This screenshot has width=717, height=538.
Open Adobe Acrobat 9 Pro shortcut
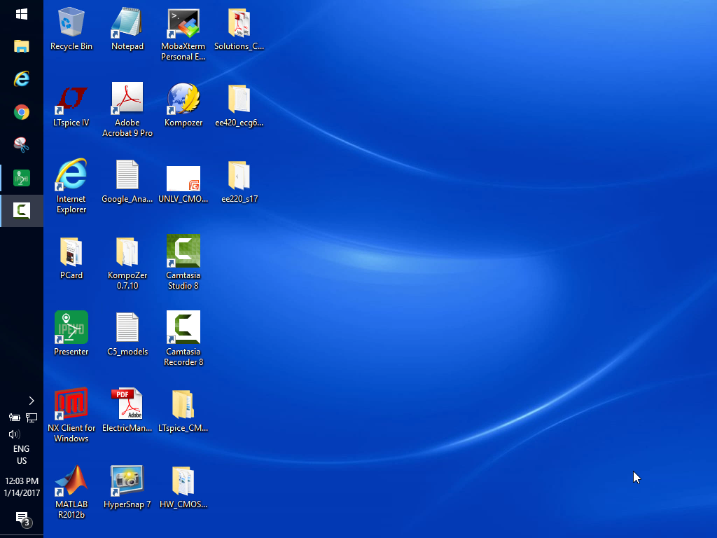(x=127, y=100)
